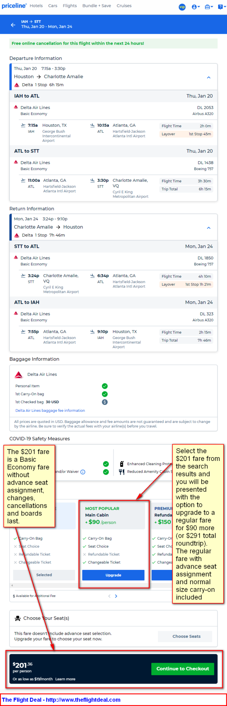Image resolution: width=227 pixels, height=706 pixels.
Task: Open Delta Air Lines baggage fee information link
Action: (50, 410)
